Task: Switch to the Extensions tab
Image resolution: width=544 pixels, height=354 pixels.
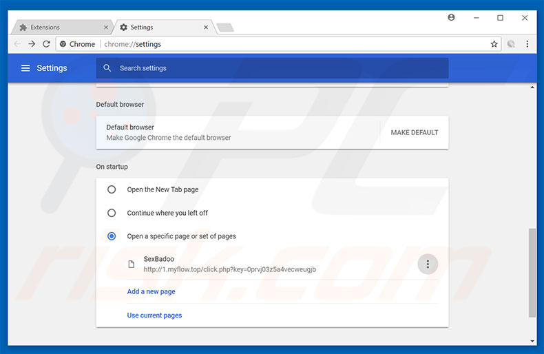Action: [x=61, y=27]
